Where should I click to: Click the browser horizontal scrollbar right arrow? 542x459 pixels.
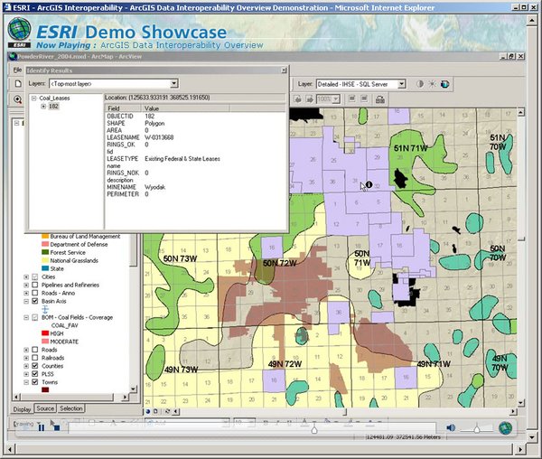pyautogui.click(x=520, y=449)
